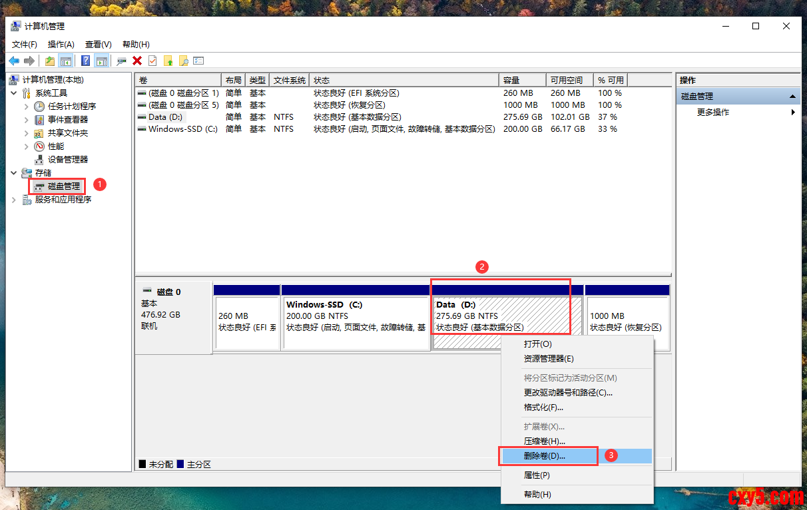Collapse the System Tools (系统工具) tree node
This screenshot has width=807, height=510.
pos(14,93)
